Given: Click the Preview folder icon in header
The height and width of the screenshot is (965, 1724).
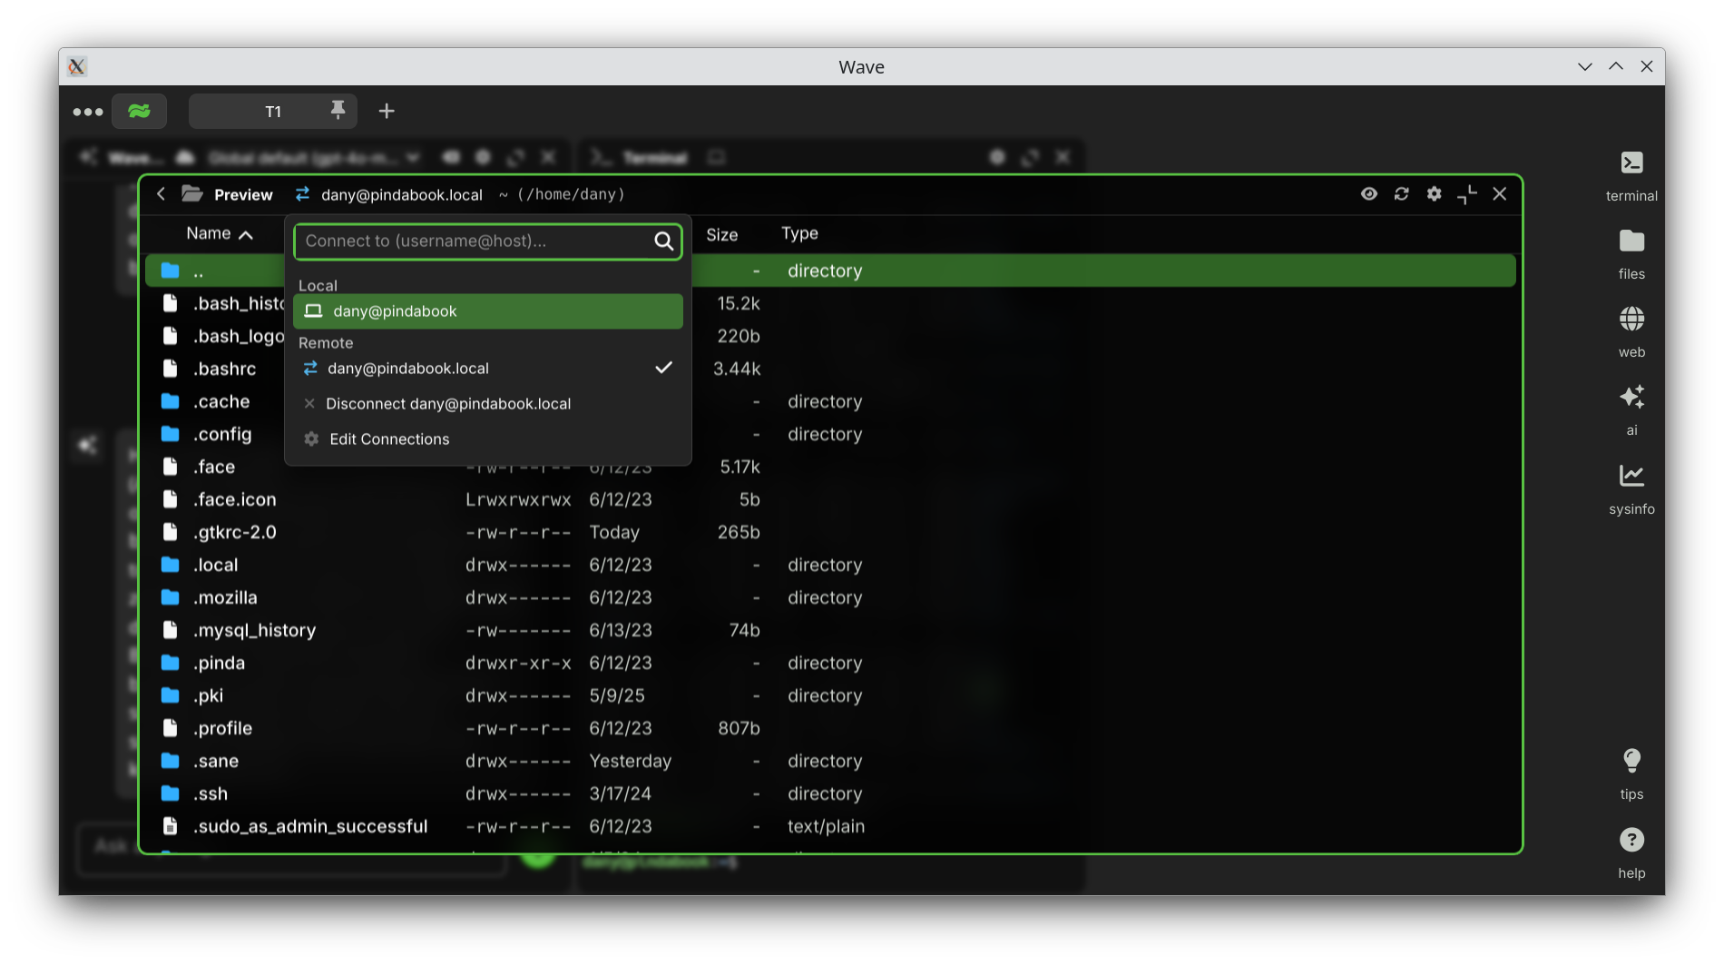Looking at the screenshot, I should click(191, 193).
